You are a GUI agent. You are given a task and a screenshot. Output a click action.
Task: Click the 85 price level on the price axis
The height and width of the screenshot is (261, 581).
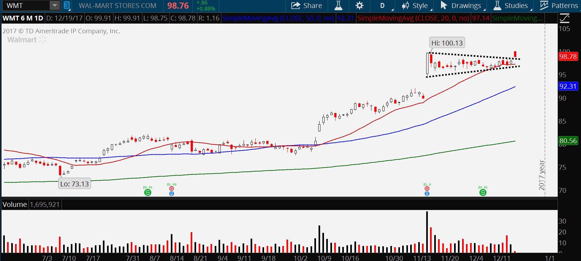pos(562,121)
